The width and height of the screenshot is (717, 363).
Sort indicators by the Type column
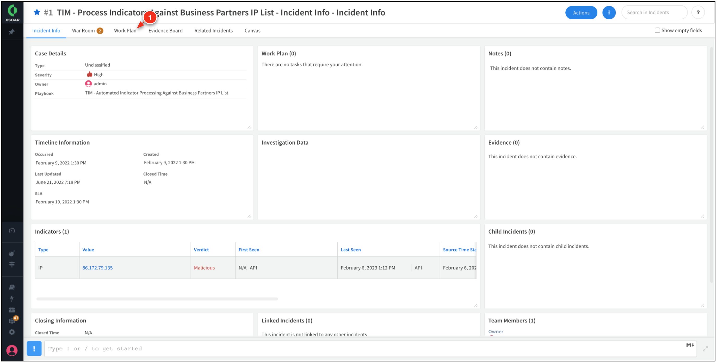[x=43, y=250]
